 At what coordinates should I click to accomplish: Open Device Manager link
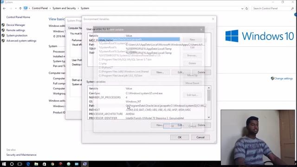[x=16, y=25]
